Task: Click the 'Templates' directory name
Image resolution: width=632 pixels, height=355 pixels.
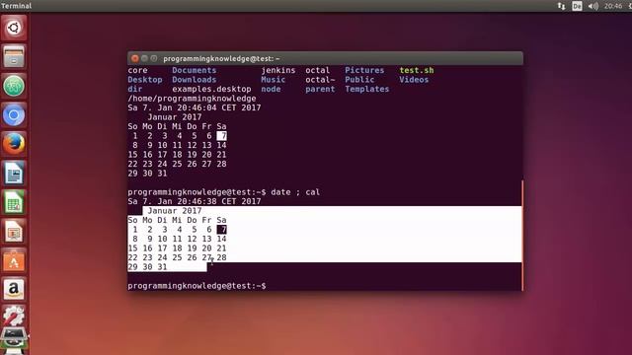Action: (366, 89)
